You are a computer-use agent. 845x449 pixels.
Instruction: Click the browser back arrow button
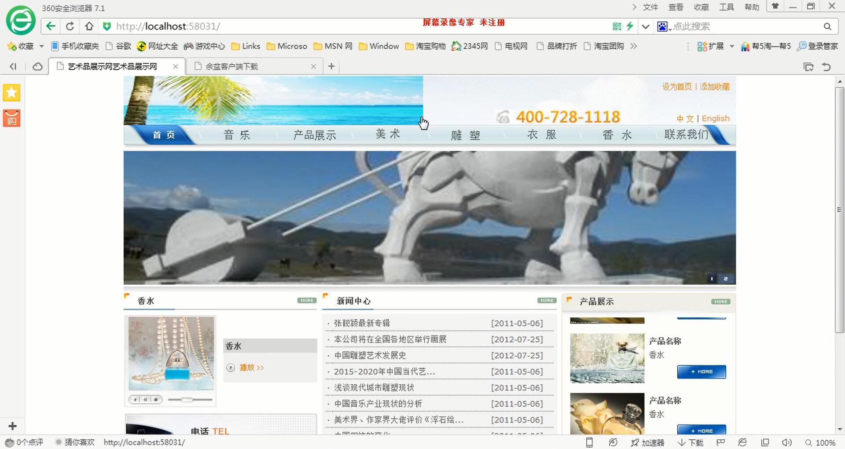[x=51, y=26]
